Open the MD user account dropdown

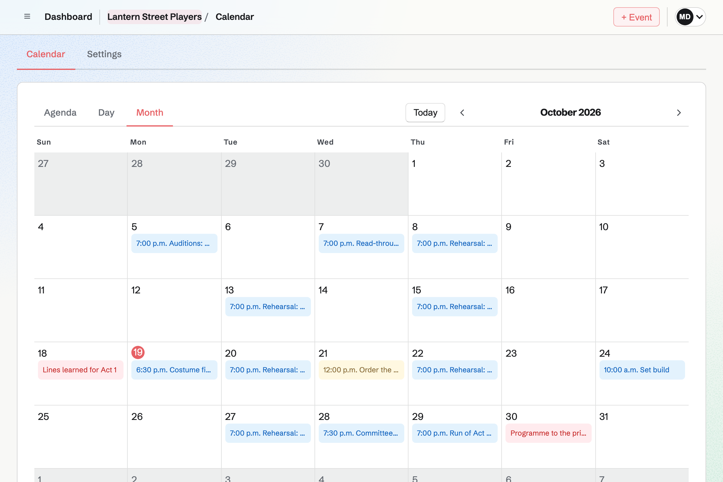[x=690, y=17]
